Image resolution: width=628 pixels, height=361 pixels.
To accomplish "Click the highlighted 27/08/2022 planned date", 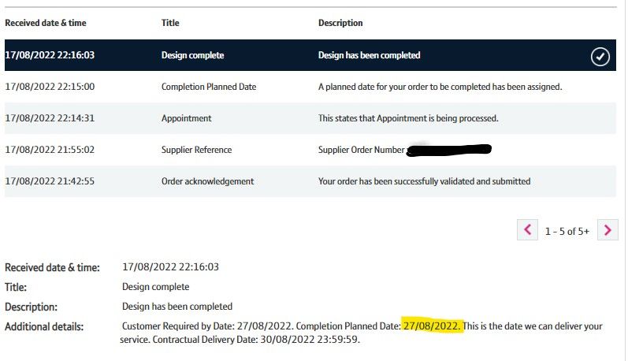I will click(432, 326).
